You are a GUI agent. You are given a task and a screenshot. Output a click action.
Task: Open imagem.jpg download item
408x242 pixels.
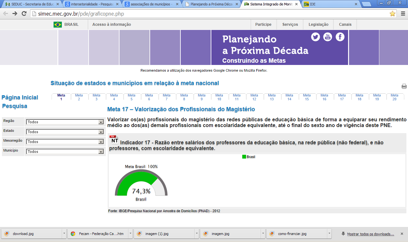(230, 234)
